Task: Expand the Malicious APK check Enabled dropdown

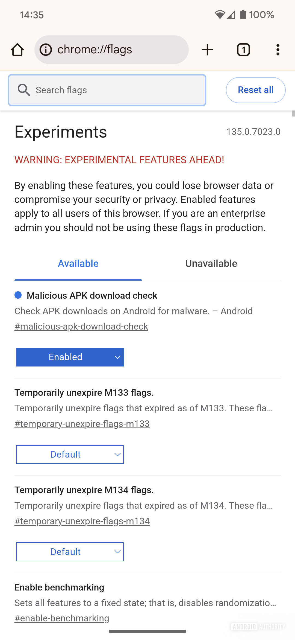Action: (x=70, y=357)
